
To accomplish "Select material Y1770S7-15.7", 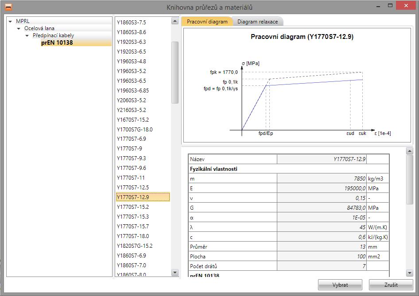I will coord(133,227).
